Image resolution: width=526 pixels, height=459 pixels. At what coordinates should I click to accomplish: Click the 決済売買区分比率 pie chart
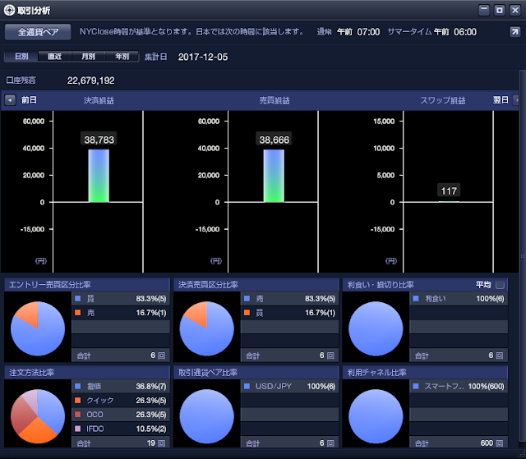tap(206, 328)
